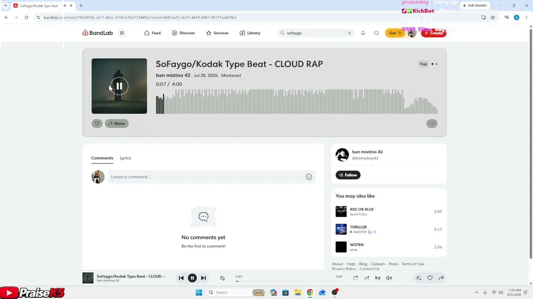Click the player bar track thumbnail
This screenshot has height=299, width=533.
88,278
